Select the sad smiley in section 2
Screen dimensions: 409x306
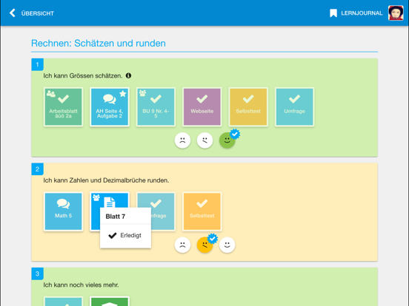tap(182, 245)
